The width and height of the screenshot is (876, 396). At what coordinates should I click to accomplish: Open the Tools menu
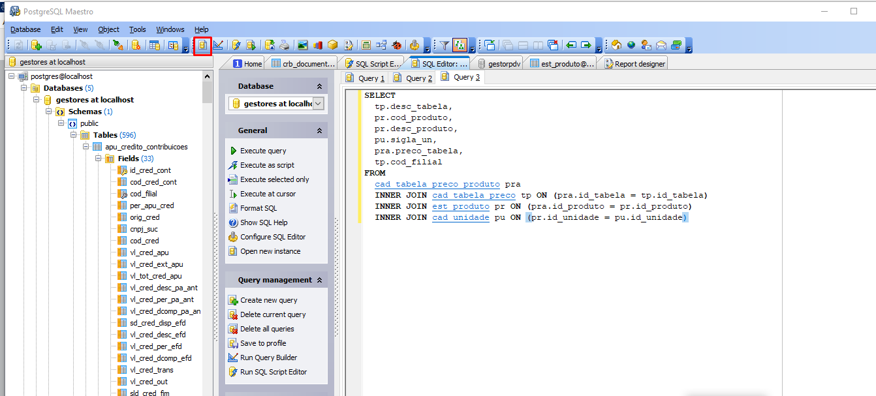pyautogui.click(x=137, y=29)
